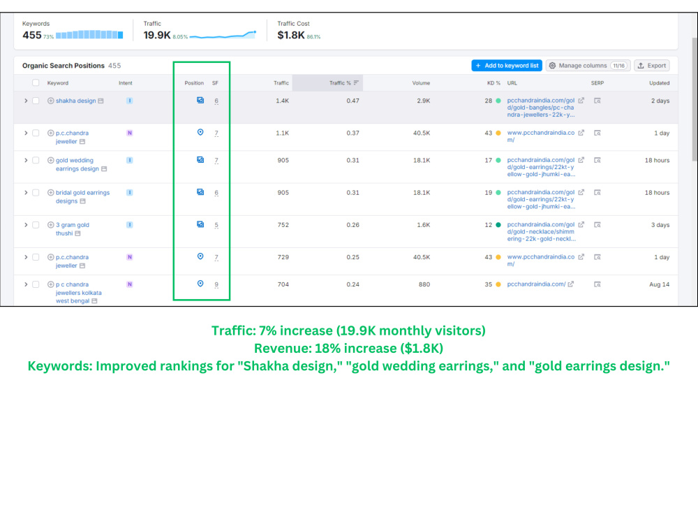Open SERP snapshot icon beside shakha design
Screen dimensions: 698x524
click(101, 101)
